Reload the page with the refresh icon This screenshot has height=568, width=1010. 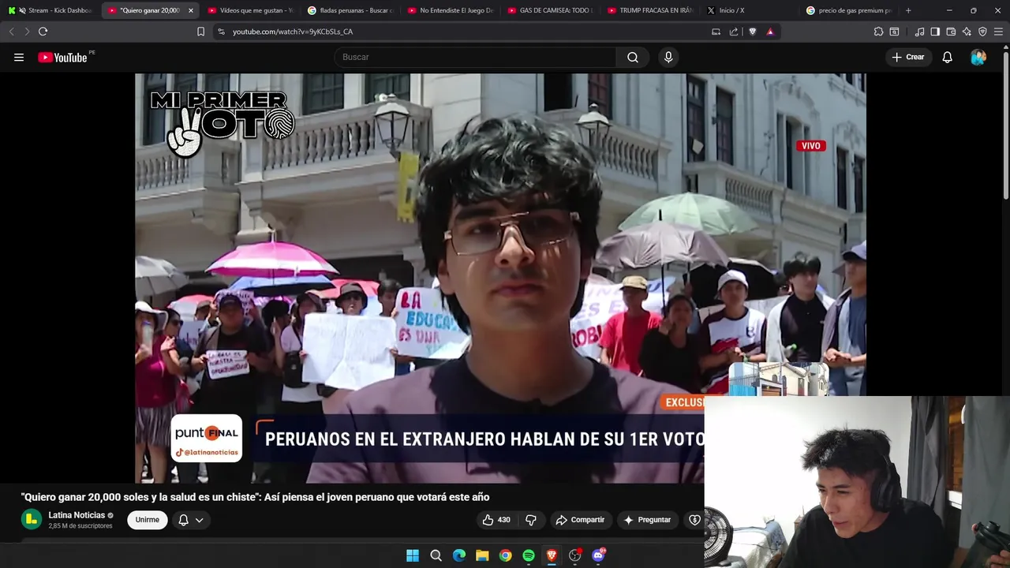point(43,32)
